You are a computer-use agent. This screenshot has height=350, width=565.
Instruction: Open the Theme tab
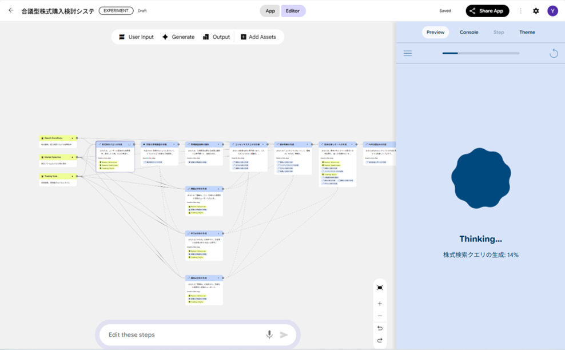point(527,32)
